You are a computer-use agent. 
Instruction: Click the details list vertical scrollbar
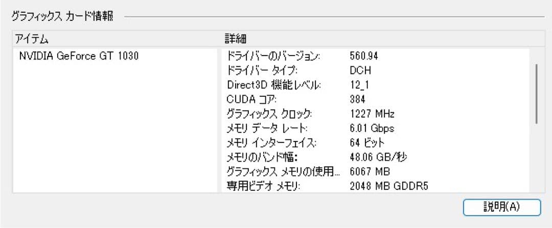pyautogui.click(x=536, y=93)
